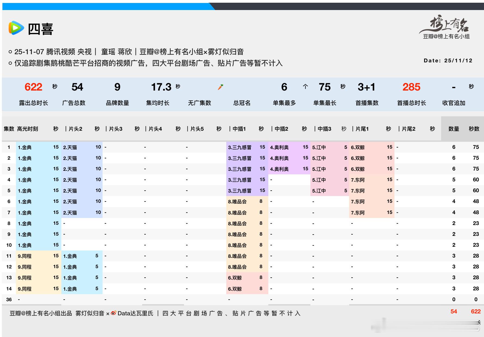
Task: Click the red total 622 at table bottom
Action: (x=476, y=312)
